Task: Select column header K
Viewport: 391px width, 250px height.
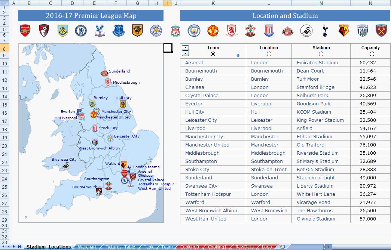Action: 213,3
